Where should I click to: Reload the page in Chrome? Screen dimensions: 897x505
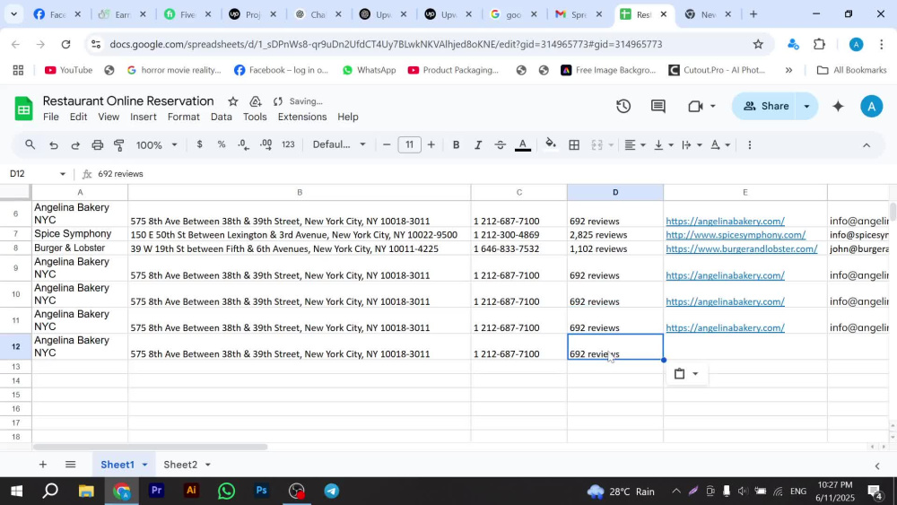pyautogui.click(x=65, y=44)
